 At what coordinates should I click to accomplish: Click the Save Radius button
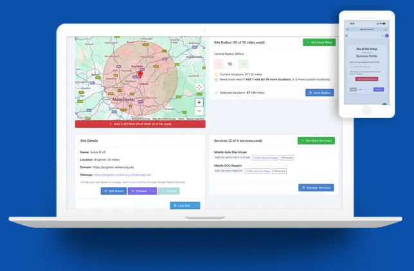tap(319, 92)
